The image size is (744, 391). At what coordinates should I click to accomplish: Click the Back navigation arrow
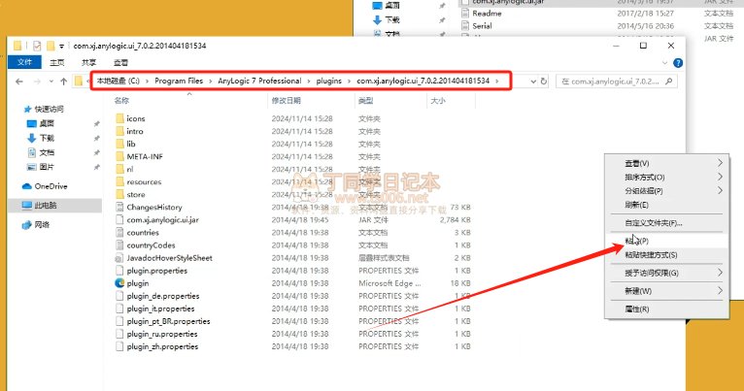[x=17, y=81]
